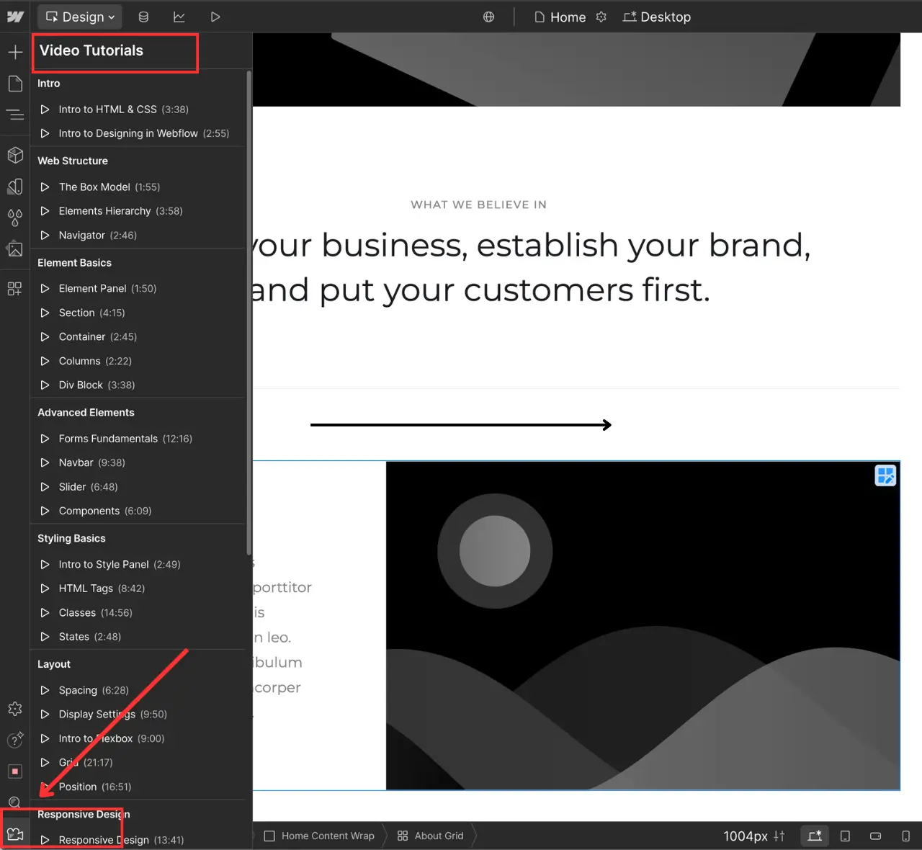Screen dimensions: 922x850
Task: Open the Add elements plus panel
Action: [x=15, y=52]
